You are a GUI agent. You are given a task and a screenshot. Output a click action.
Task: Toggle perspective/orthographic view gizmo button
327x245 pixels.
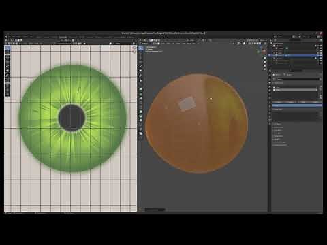[265, 69]
